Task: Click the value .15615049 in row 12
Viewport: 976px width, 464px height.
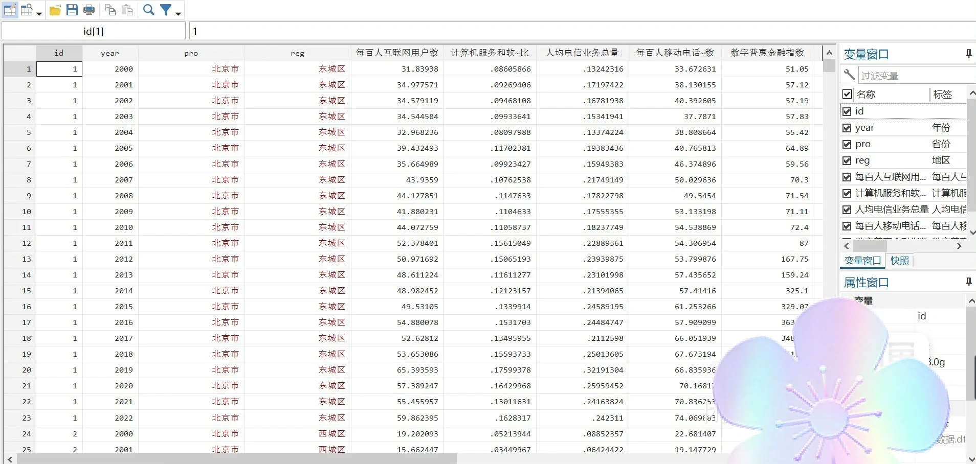Action: tap(490, 243)
